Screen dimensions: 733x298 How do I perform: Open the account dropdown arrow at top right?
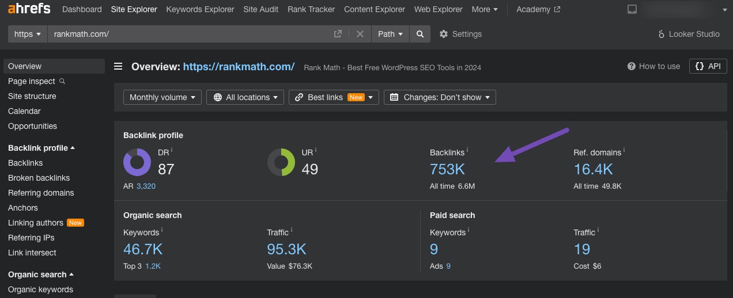724,10
